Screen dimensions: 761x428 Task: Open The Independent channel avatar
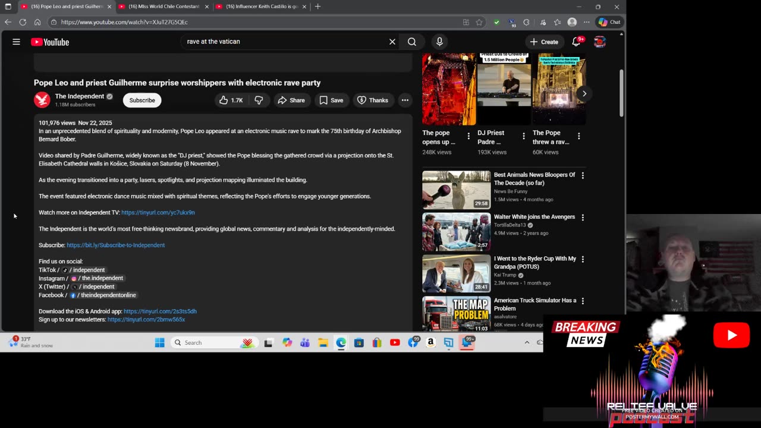[x=42, y=100]
